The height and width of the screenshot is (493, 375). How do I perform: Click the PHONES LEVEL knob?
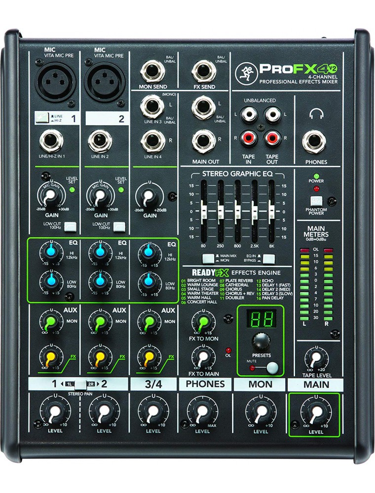tap(202, 411)
